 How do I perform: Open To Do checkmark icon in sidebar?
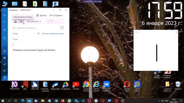[x=5, y=71]
